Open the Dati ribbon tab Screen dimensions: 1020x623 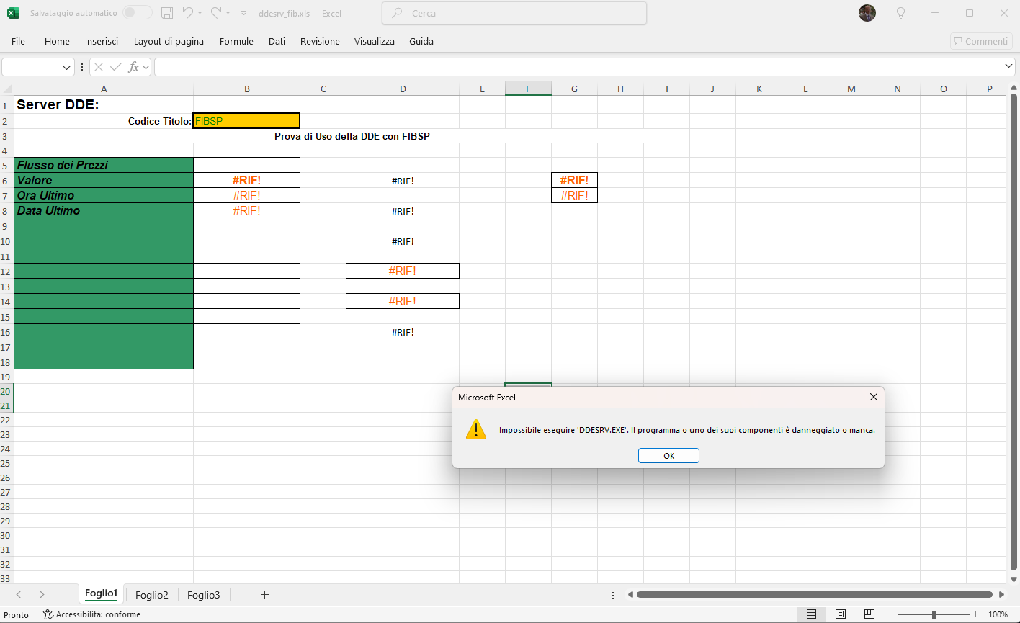[x=277, y=41]
